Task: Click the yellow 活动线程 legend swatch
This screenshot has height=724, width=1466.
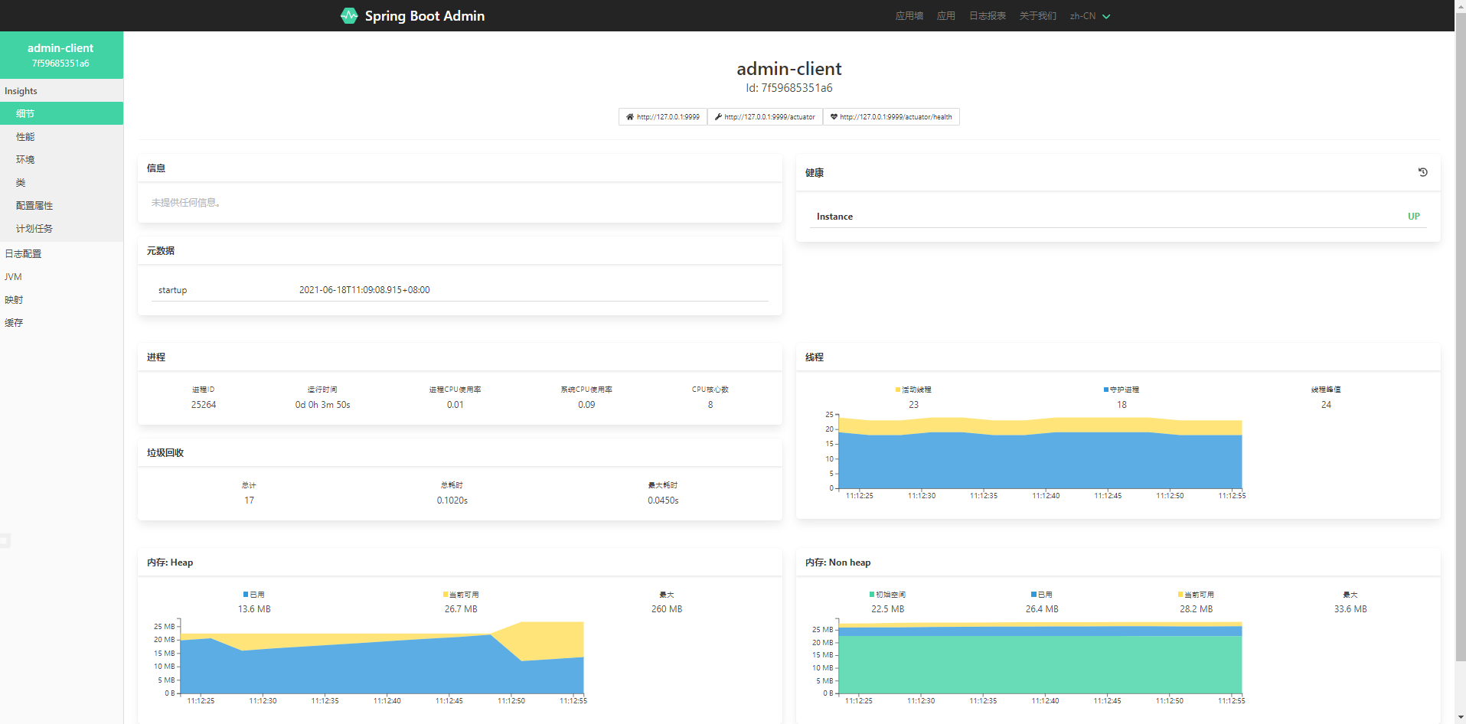Action: [898, 390]
